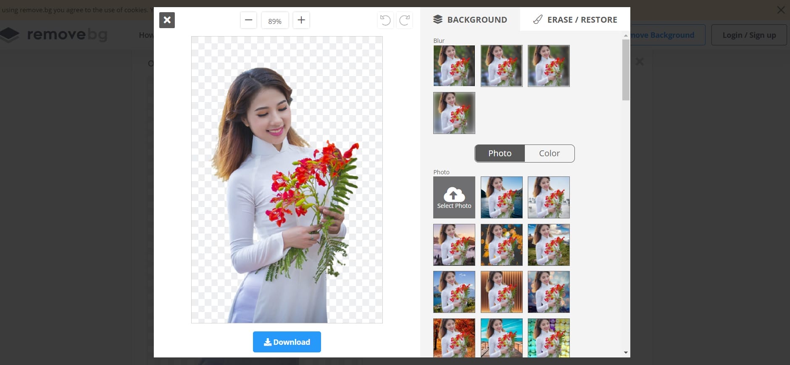The image size is (790, 365).
Task: Click the undo arrow icon
Action: pyautogui.click(x=385, y=20)
